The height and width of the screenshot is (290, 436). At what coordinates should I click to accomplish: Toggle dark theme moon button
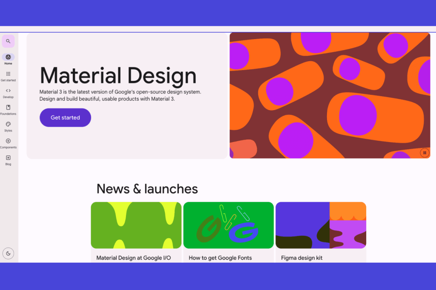tap(9, 253)
